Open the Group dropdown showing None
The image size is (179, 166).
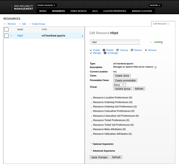[119, 85]
